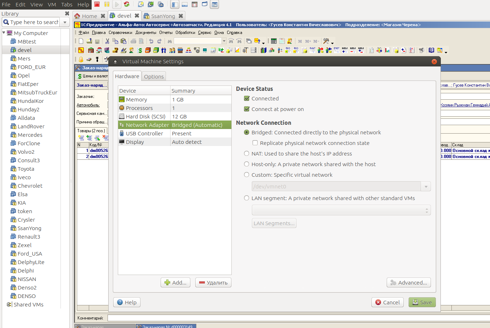Click the 1C help question-mark icon

(x=257, y=41)
